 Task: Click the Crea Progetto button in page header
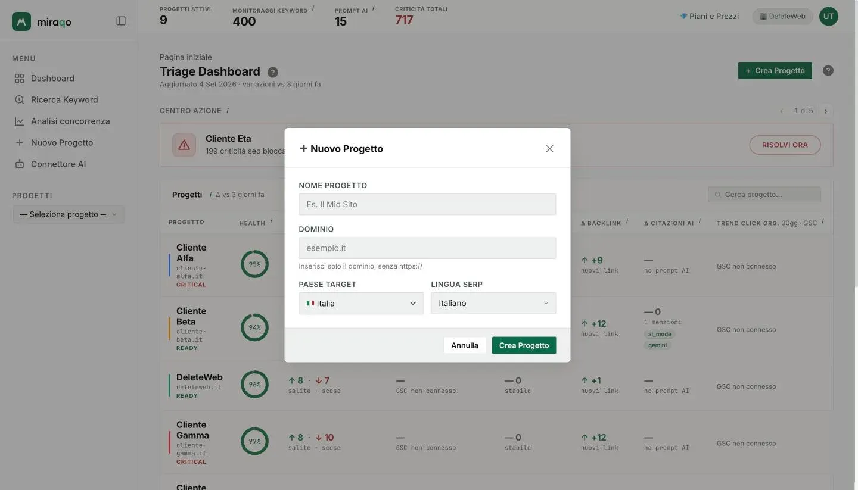(x=775, y=70)
